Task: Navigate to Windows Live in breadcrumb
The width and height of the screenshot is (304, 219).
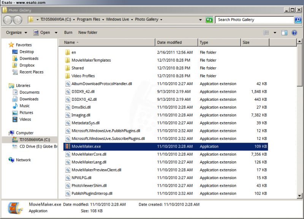Action: [x=117, y=19]
